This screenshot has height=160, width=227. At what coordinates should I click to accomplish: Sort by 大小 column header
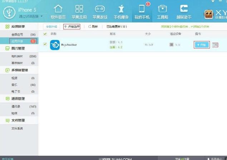click(148, 34)
